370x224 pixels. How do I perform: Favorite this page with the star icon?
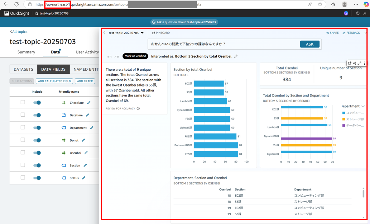click(320, 4)
